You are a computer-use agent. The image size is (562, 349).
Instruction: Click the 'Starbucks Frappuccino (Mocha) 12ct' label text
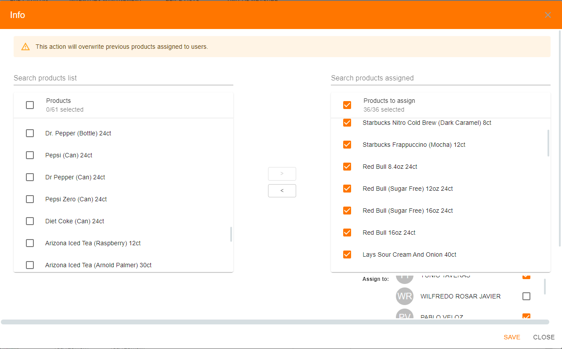pyautogui.click(x=414, y=145)
